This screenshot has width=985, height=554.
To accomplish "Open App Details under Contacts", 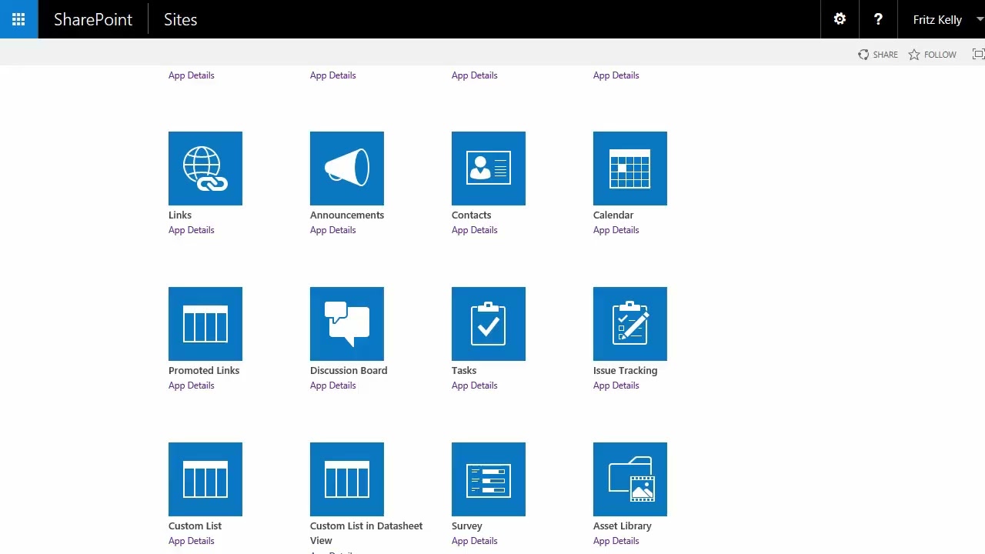I will coord(475,230).
